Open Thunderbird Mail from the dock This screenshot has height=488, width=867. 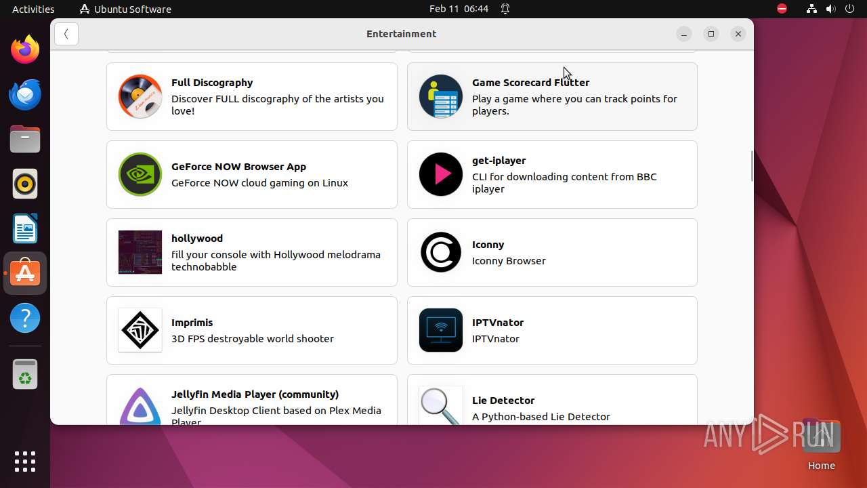pyautogui.click(x=25, y=94)
